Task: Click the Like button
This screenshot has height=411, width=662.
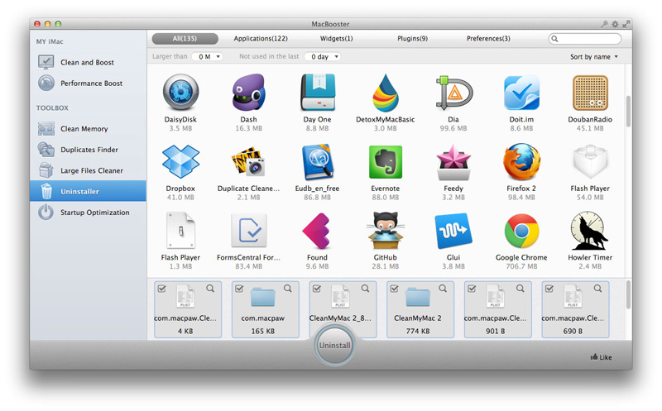Action: [602, 357]
